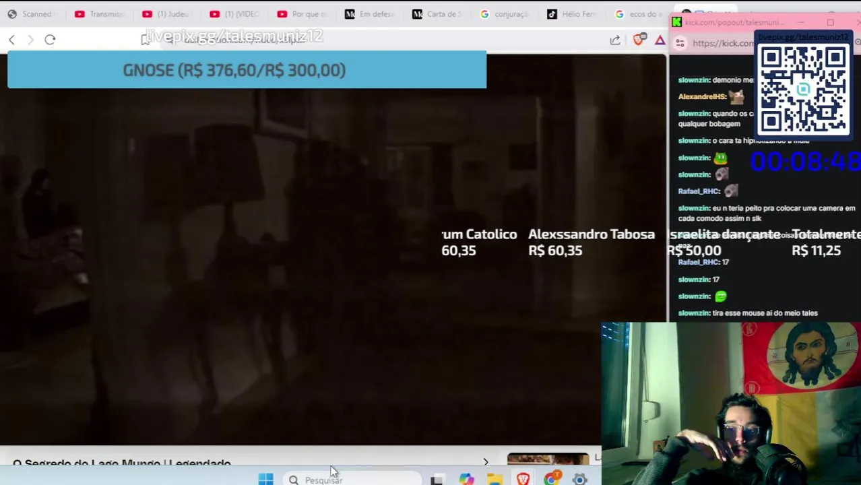Image resolution: width=861 pixels, height=485 pixels.
Task: Launch Copilot from the taskbar
Action: tap(466, 479)
